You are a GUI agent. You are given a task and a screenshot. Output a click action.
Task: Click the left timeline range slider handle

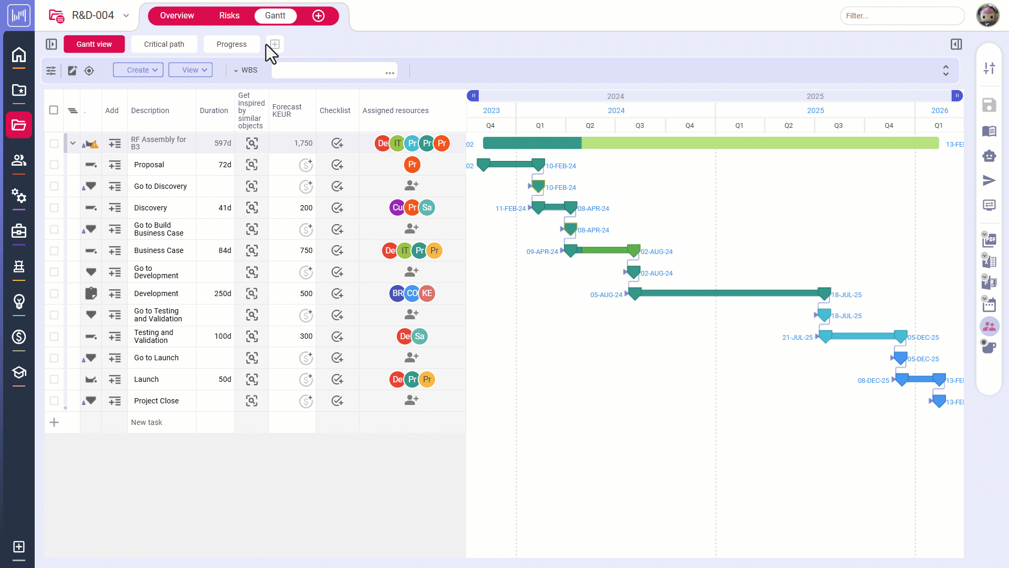coord(473,96)
